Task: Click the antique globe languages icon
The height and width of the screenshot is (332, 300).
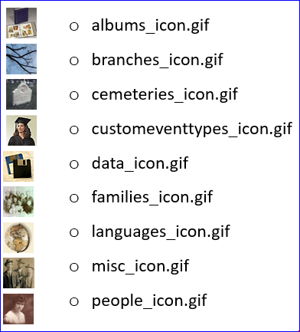Action: tap(18, 238)
